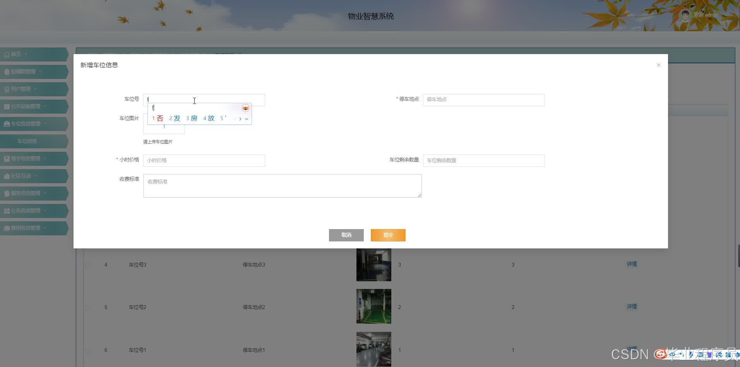Show next page of input candidates
Screen dimensions: 740x367
pos(240,119)
